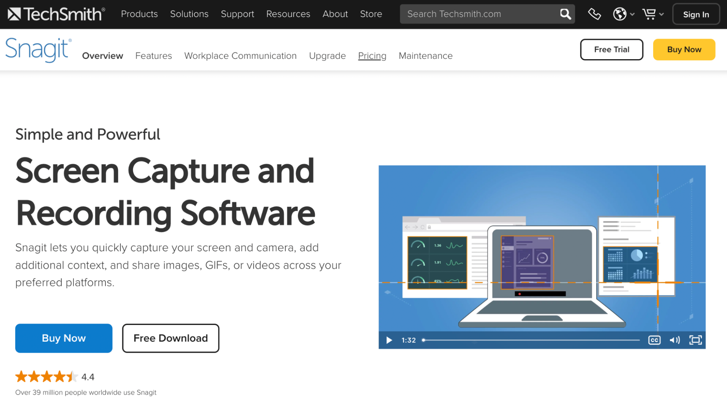Open the Products menu item
The height and width of the screenshot is (403, 727).
point(140,14)
